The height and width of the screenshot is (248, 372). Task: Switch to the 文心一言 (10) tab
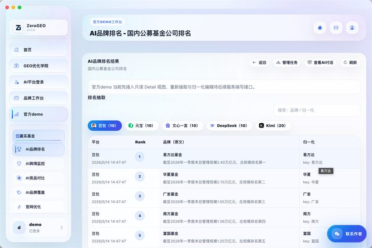182,125
